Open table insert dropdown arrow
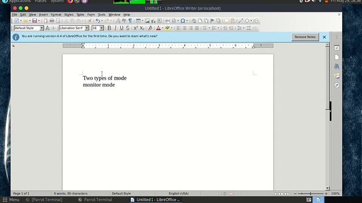The height and width of the screenshot is (203, 362). [x=143, y=21]
